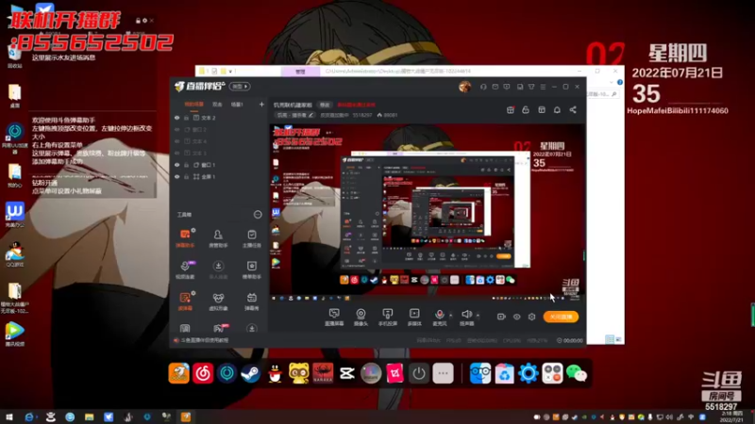Screen dimensions: 755x424
Task: Click the record video icon beside preview eye
Action: point(501,317)
